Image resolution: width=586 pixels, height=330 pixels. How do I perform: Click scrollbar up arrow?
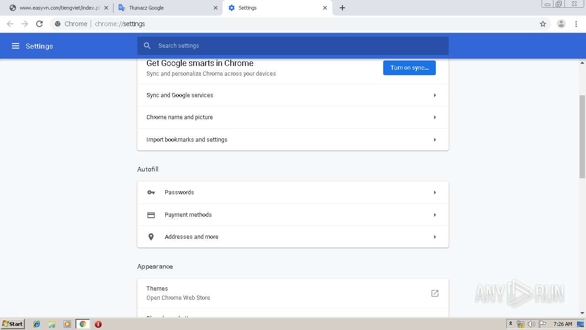click(582, 62)
